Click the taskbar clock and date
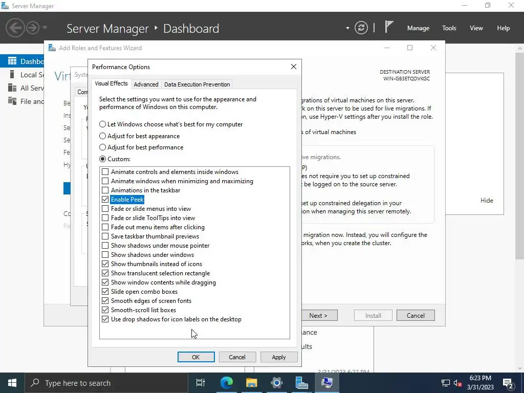The image size is (524, 393). tap(480, 383)
